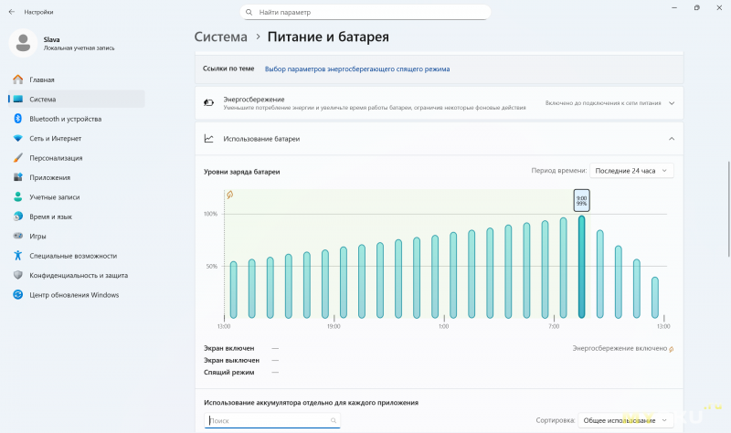The height and width of the screenshot is (433, 731).
Task: Open Специальные возможности section
Action: (72, 256)
